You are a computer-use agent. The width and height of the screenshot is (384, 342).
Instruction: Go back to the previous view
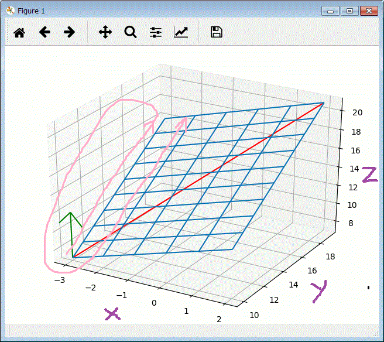click(x=44, y=32)
